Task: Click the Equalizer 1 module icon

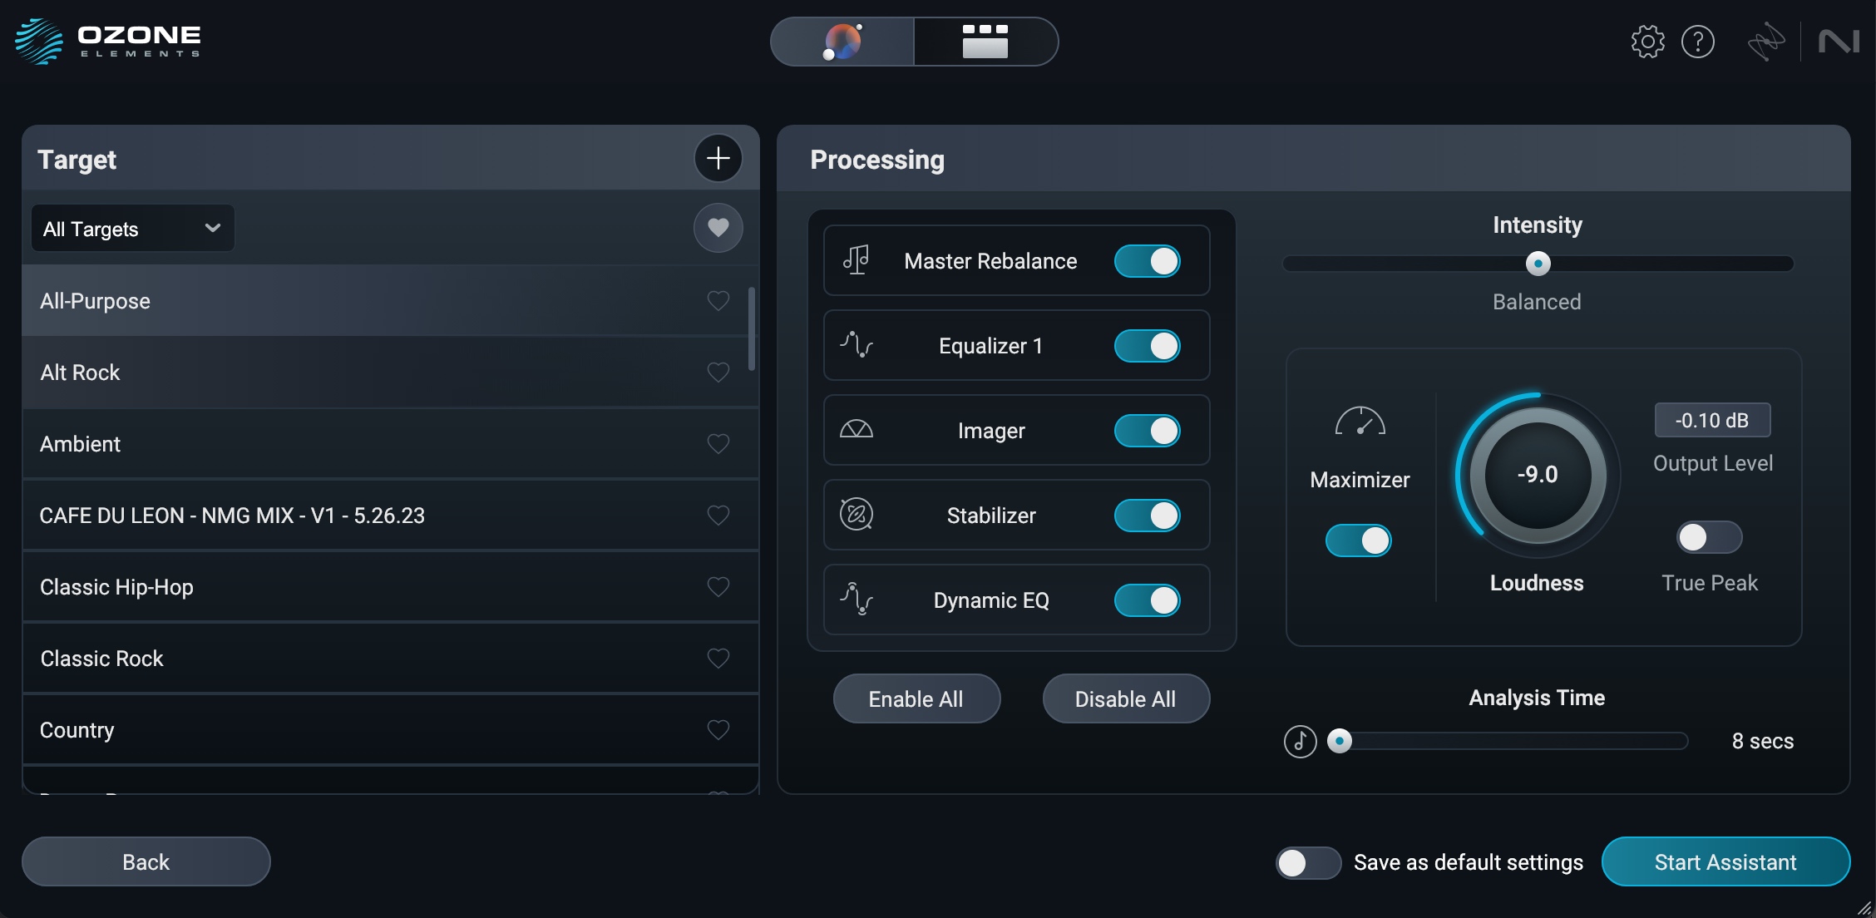Action: click(x=857, y=345)
